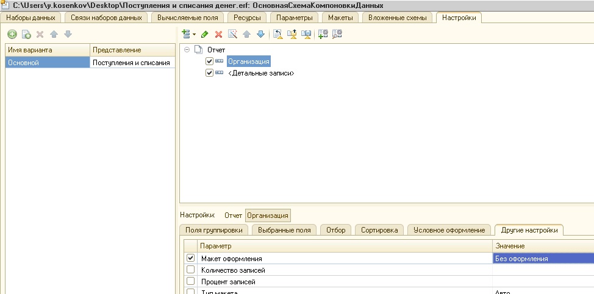Select the Количество записей row text
Image resolution: width=594 pixels, height=294 pixels.
pyautogui.click(x=233, y=270)
